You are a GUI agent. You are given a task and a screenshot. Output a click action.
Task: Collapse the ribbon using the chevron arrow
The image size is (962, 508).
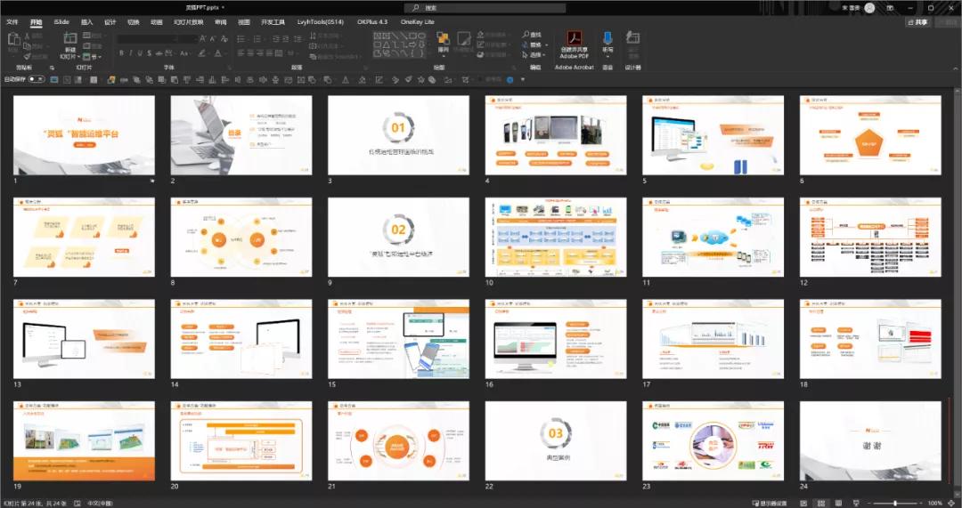(953, 68)
